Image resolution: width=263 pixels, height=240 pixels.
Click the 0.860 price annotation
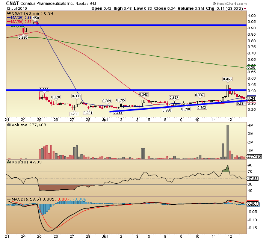click(x=23, y=38)
